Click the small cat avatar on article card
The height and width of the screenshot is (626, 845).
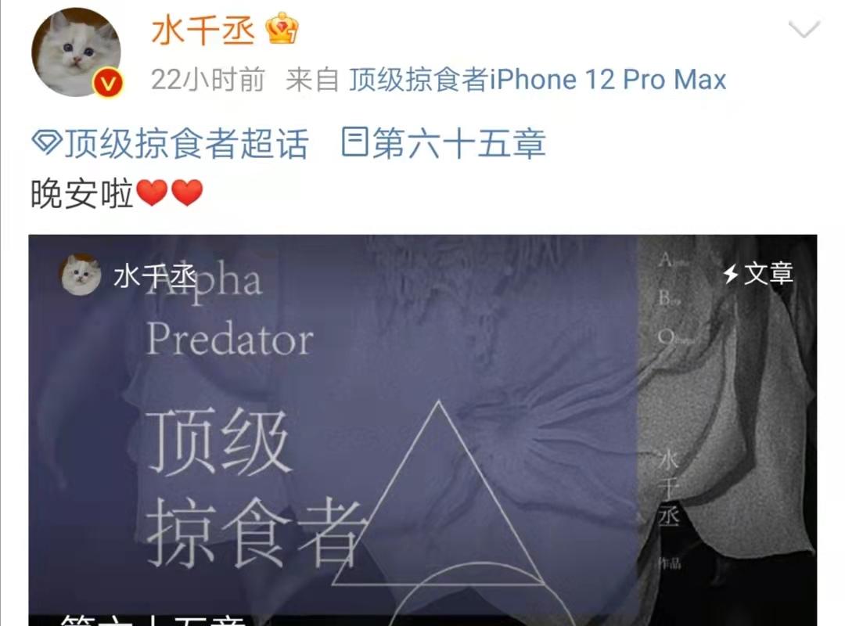81,275
